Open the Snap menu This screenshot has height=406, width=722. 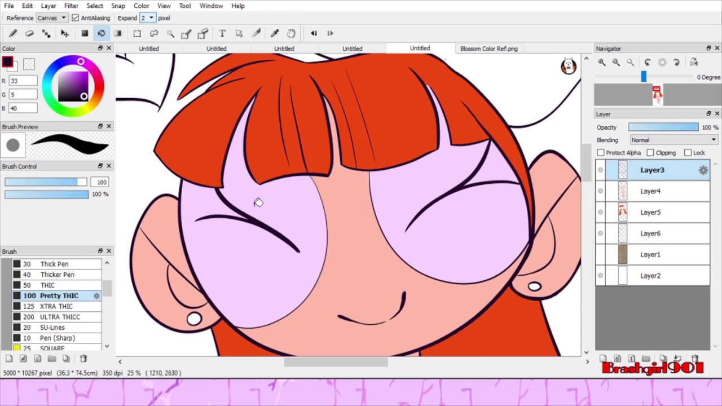pyautogui.click(x=118, y=6)
